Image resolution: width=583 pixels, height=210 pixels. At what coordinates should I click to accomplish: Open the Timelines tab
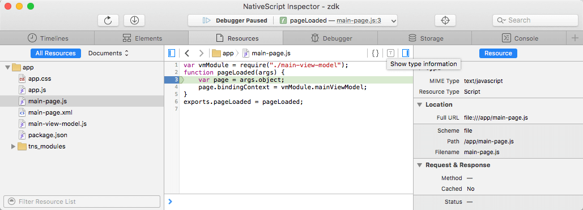tap(47, 38)
